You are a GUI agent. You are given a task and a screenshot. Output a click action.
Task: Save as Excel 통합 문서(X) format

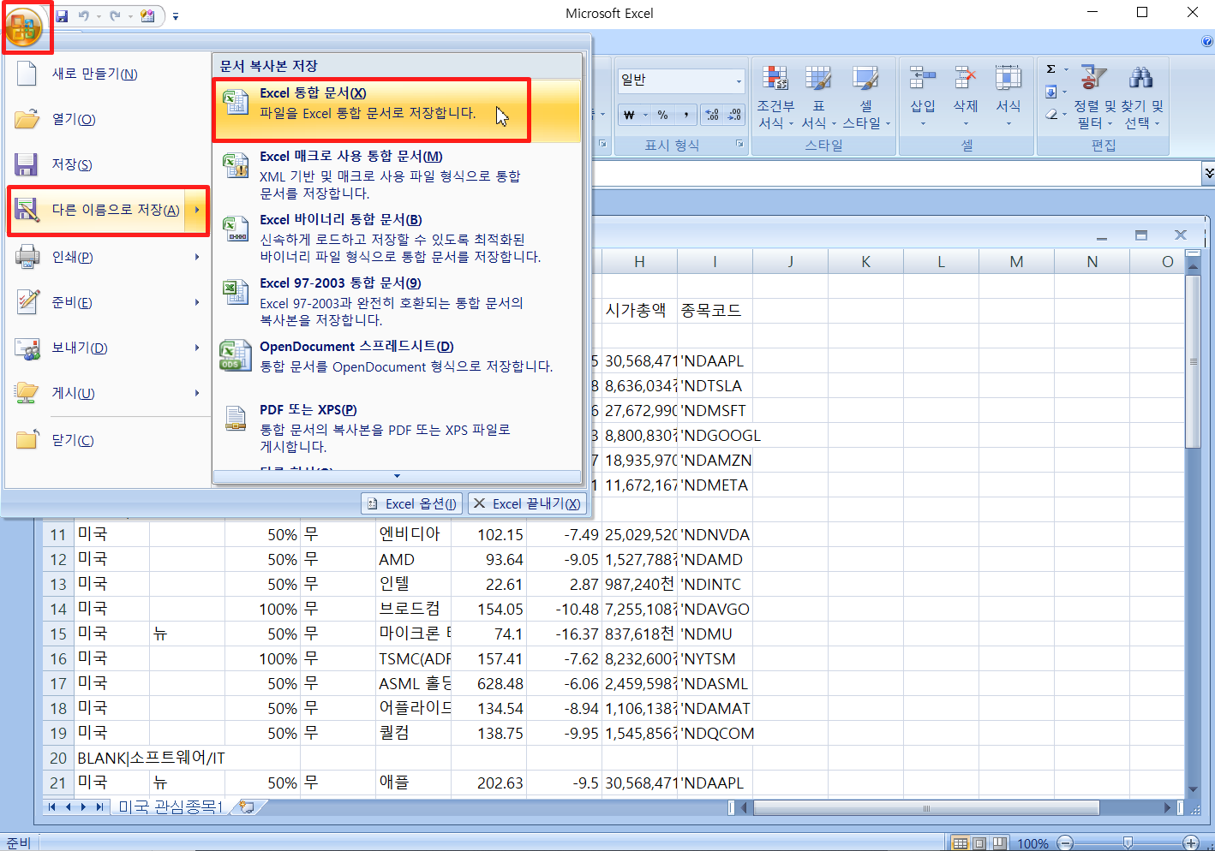coord(397,110)
